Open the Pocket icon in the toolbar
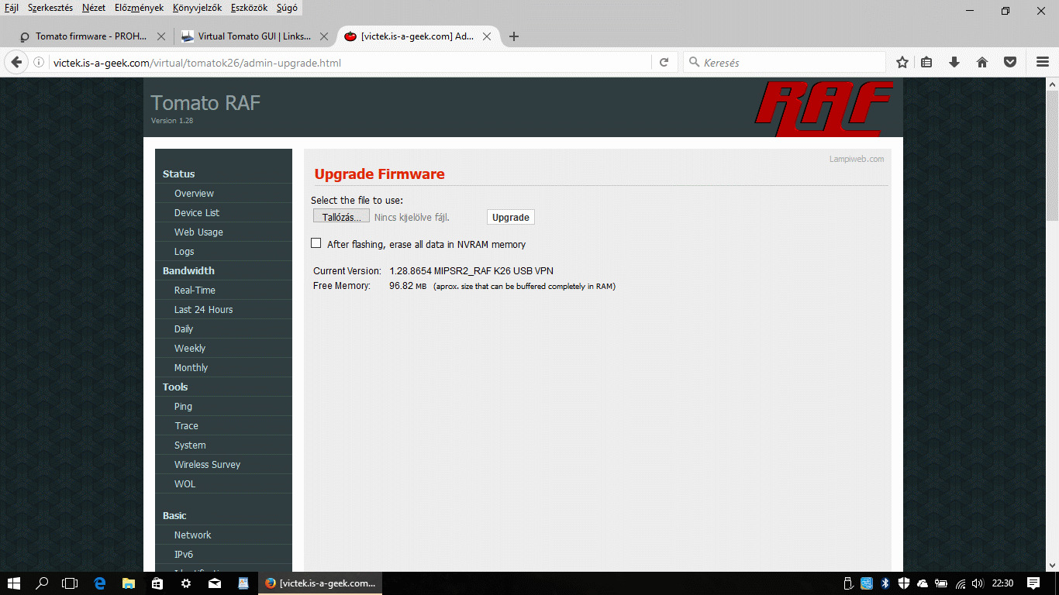This screenshot has width=1059, height=595. tap(1010, 63)
